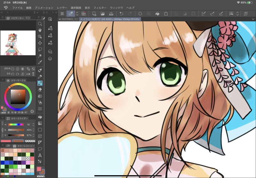Open the Color Circle palette menu
This screenshot has height=178, width=256.
point(3,79)
